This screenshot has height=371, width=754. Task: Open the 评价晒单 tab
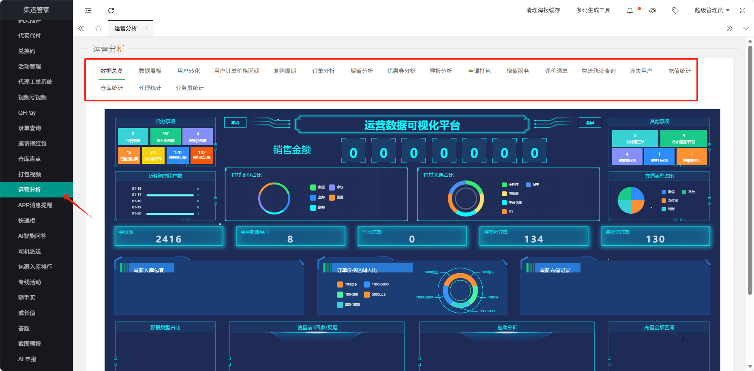pyautogui.click(x=556, y=71)
